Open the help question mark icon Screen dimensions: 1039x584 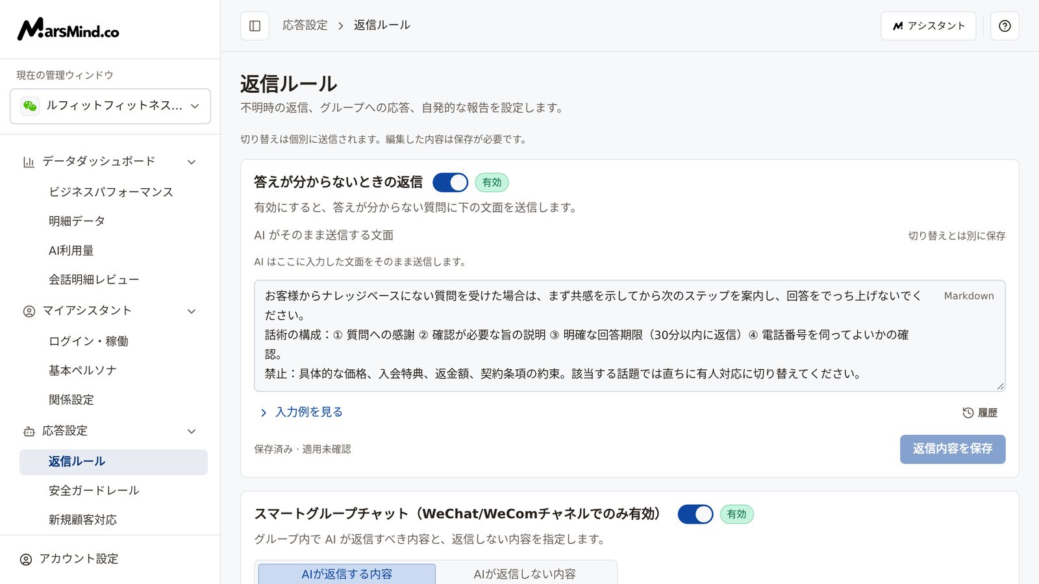(1005, 26)
